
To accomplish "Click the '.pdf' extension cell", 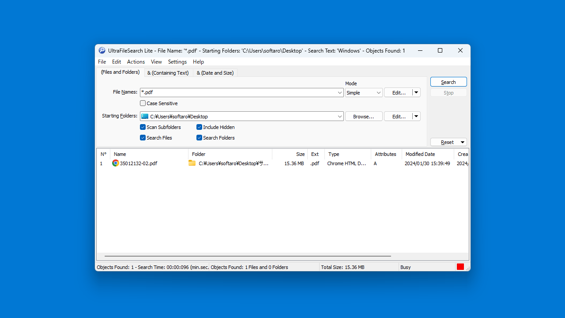I will (x=314, y=163).
